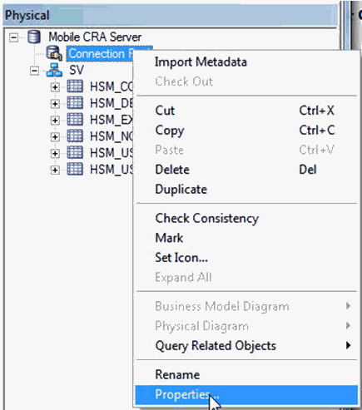Screen dimensions: 362x410
Task: Click the Mobile CRA Server database icon
Action: (34, 37)
